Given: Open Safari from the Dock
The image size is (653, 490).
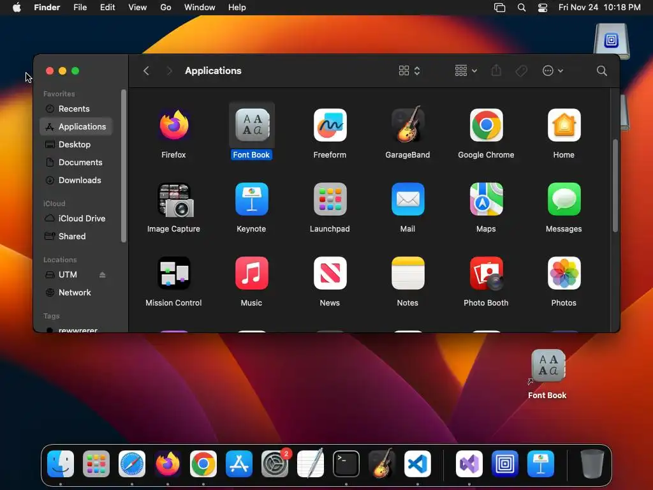Looking at the screenshot, I should tap(132, 464).
